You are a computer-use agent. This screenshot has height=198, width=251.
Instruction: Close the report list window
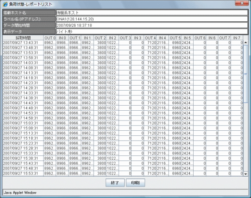tap(242, 3)
